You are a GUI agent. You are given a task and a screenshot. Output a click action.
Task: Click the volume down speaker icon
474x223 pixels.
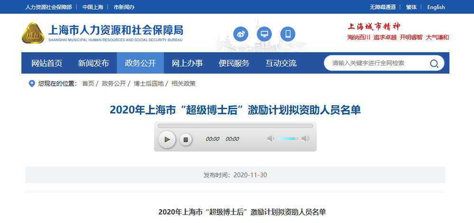coord(270,139)
